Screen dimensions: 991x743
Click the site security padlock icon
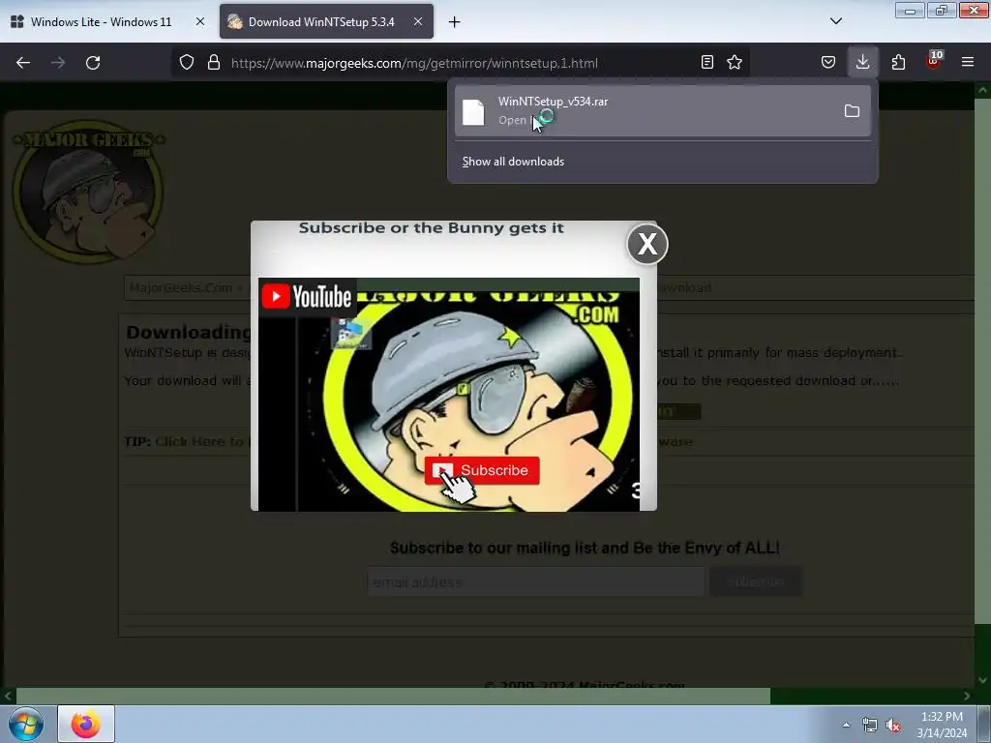[214, 62]
